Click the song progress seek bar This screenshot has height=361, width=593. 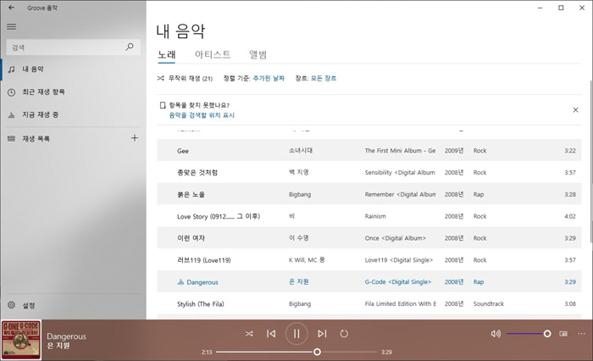pos(296,352)
